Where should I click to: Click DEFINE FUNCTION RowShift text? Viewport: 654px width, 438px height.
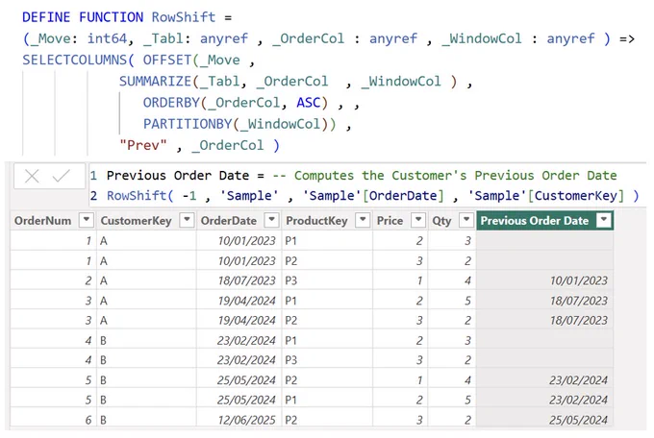119,17
